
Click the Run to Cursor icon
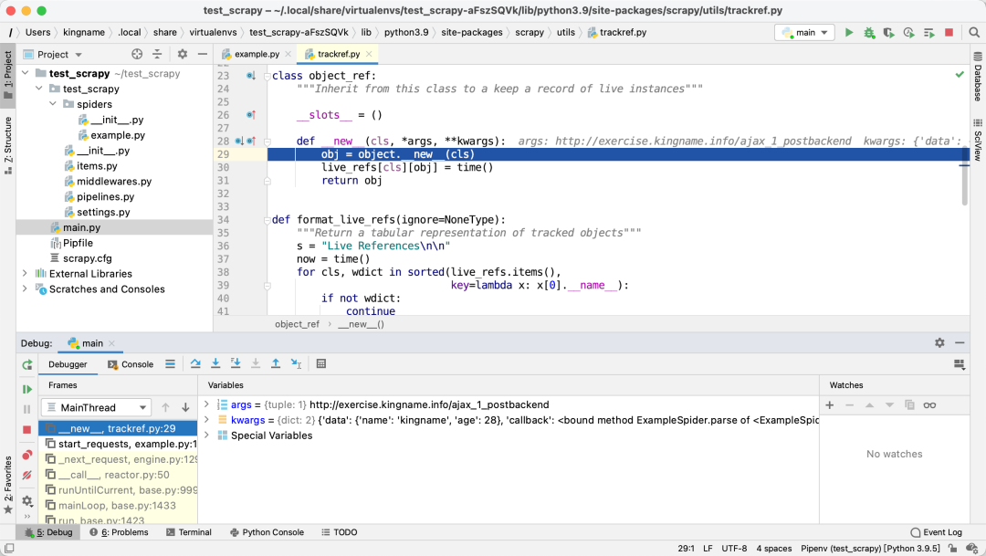296,363
